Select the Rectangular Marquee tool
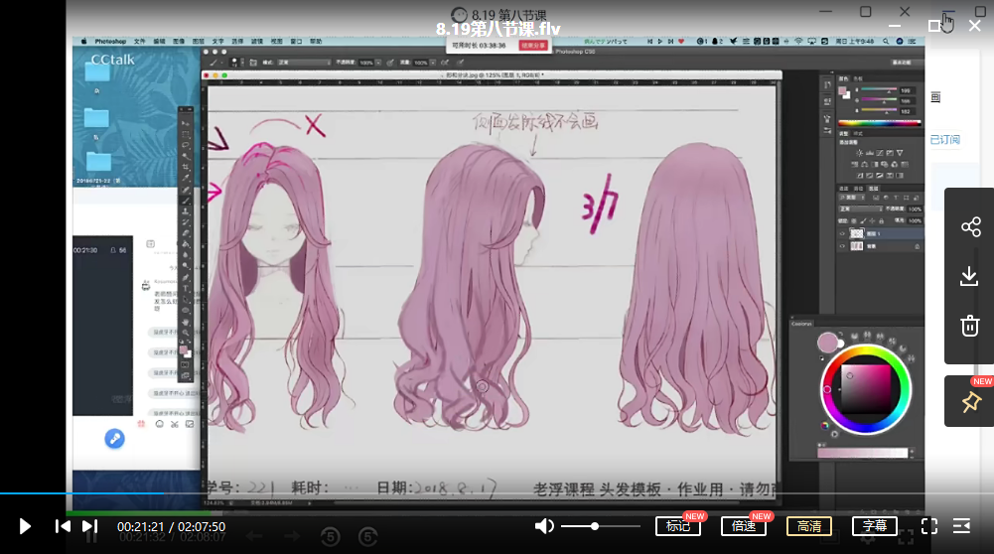This screenshot has height=554, width=994. [x=186, y=134]
